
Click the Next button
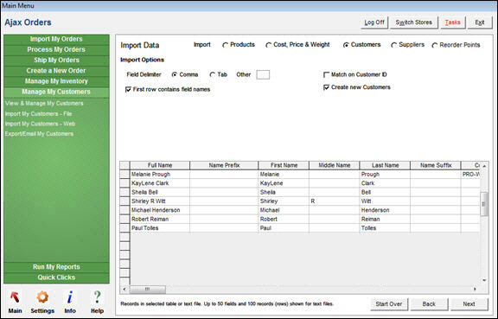click(469, 304)
